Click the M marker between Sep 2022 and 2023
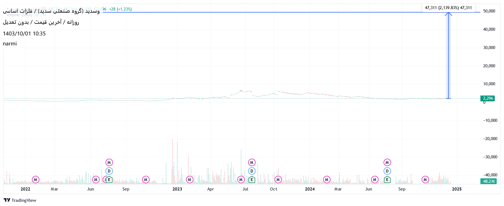This screenshot has height=206, width=504. [x=146, y=180]
